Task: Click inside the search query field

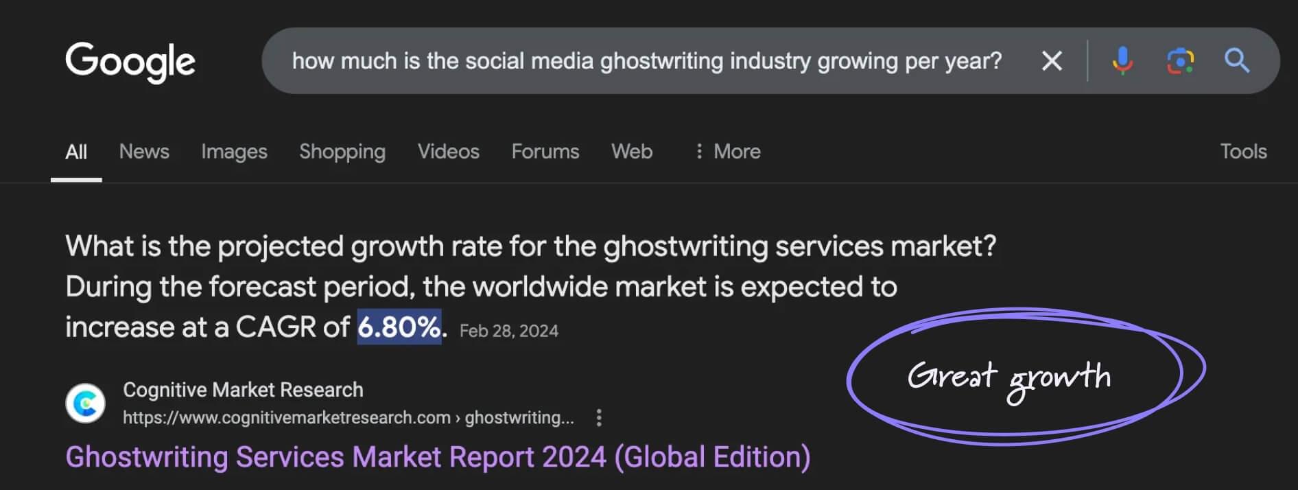Action: pyautogui.click(x=646, y=61)
